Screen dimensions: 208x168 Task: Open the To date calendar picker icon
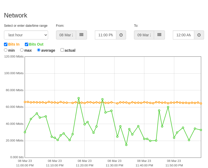[x=159, y=35]
